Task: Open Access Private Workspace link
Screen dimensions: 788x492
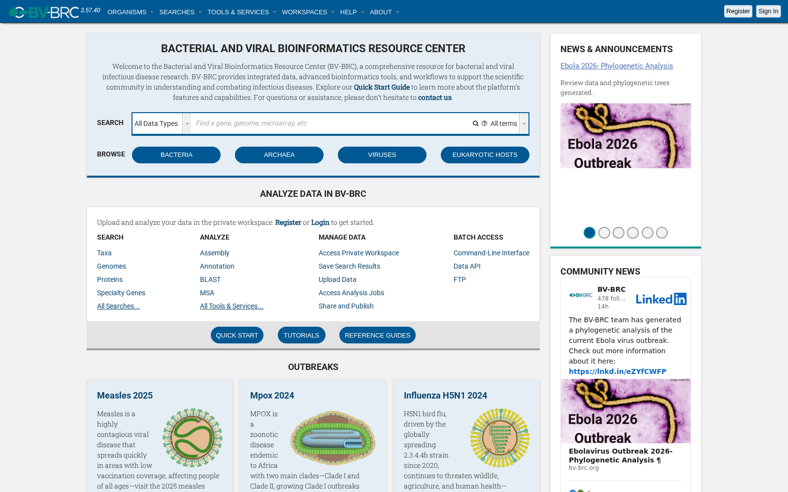Action: point(359,253)
